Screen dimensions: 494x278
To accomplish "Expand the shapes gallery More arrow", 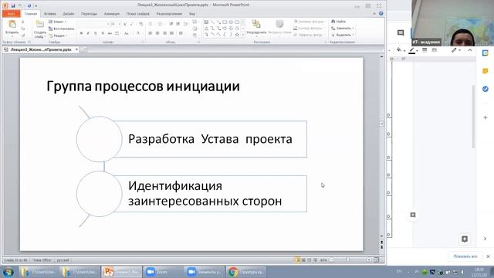I will pyautogui.click(x=243, y=35).
